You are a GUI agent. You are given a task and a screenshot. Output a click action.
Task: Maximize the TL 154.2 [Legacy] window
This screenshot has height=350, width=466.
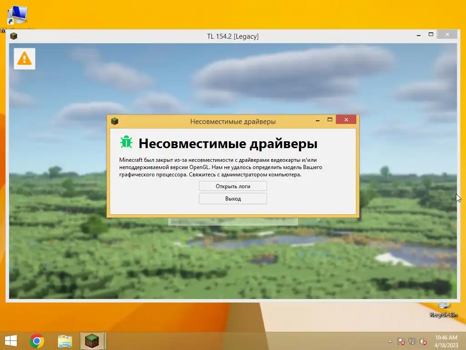[431, 35]
